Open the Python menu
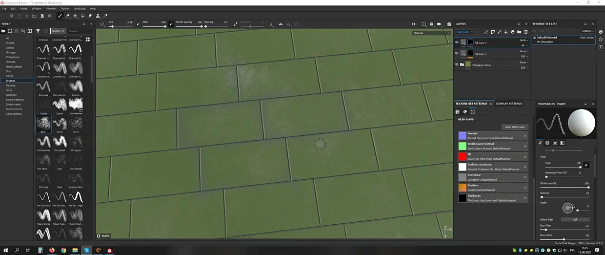Screen dimensions: 605x255 pos(65,8)
